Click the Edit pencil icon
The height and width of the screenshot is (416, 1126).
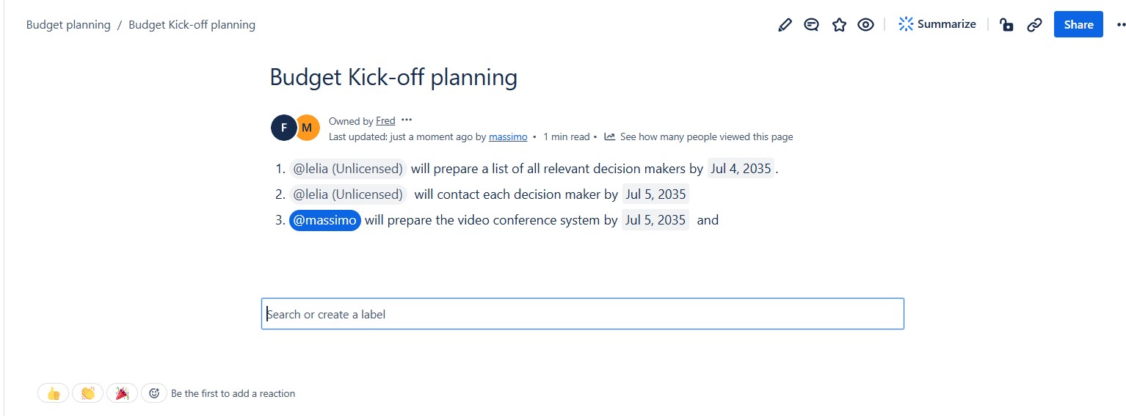point(785,25)
